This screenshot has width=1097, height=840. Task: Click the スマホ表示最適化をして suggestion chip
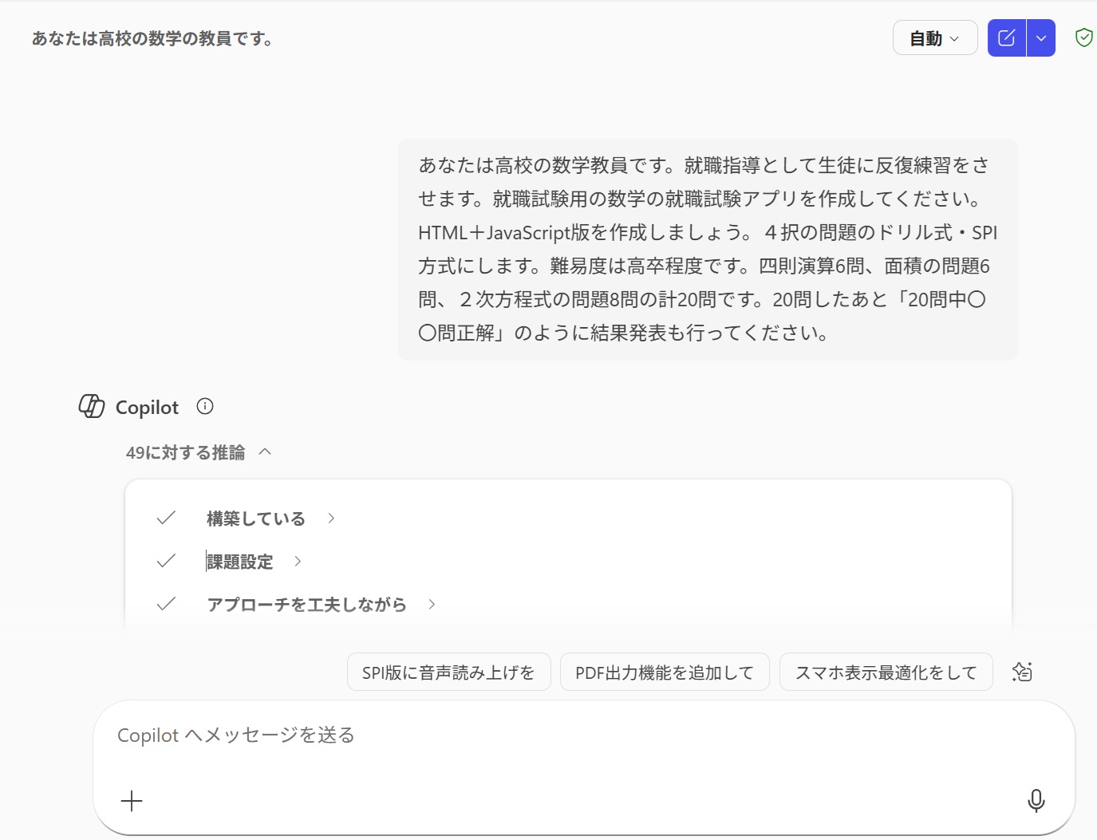[x=886, y=672]
